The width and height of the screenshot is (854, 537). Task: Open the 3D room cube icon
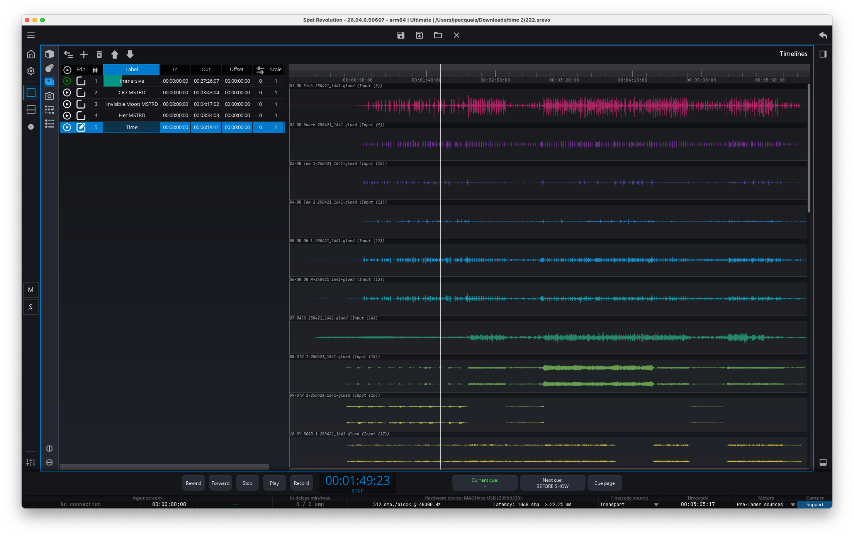(x=49, y=54)
